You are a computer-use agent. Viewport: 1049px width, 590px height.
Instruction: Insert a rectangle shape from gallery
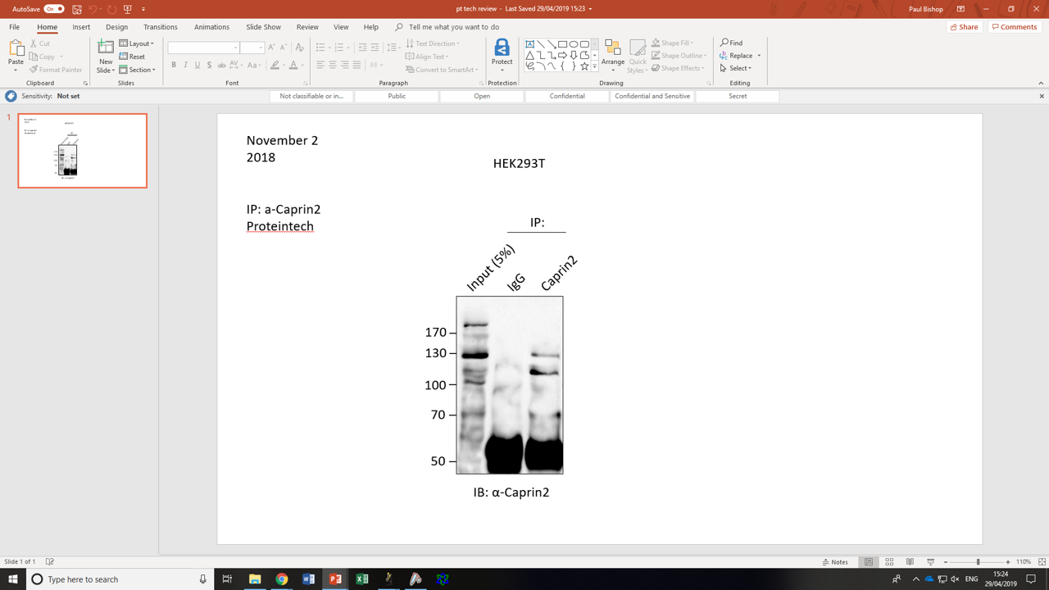click(562, 44)
